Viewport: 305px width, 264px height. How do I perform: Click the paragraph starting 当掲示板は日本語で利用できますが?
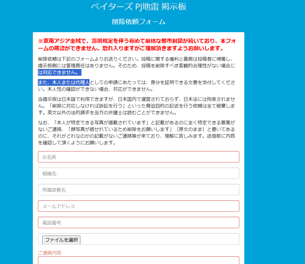[136, 106]
